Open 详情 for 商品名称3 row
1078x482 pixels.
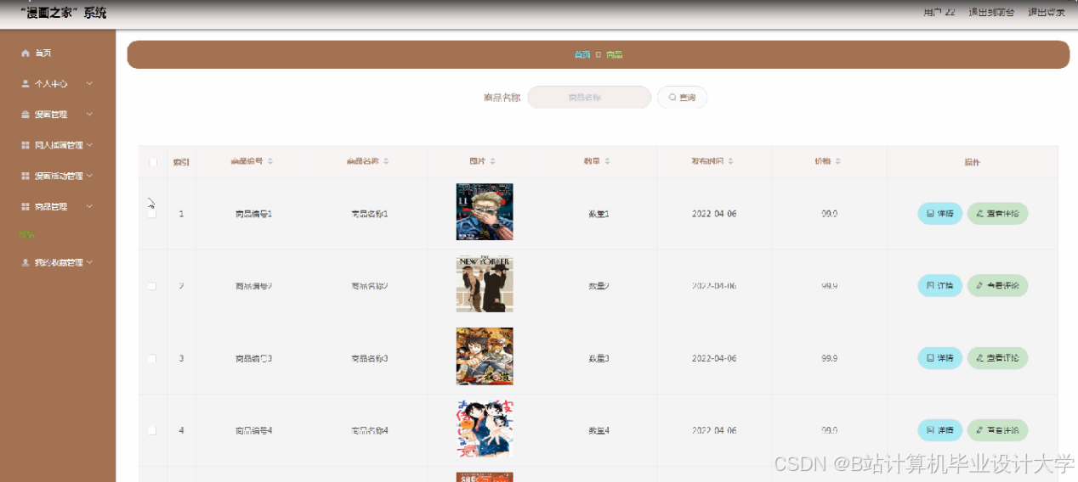click(x=939, y=358)
